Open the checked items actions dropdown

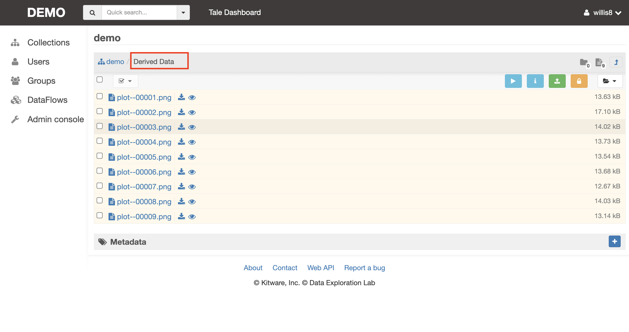(125, 81)
